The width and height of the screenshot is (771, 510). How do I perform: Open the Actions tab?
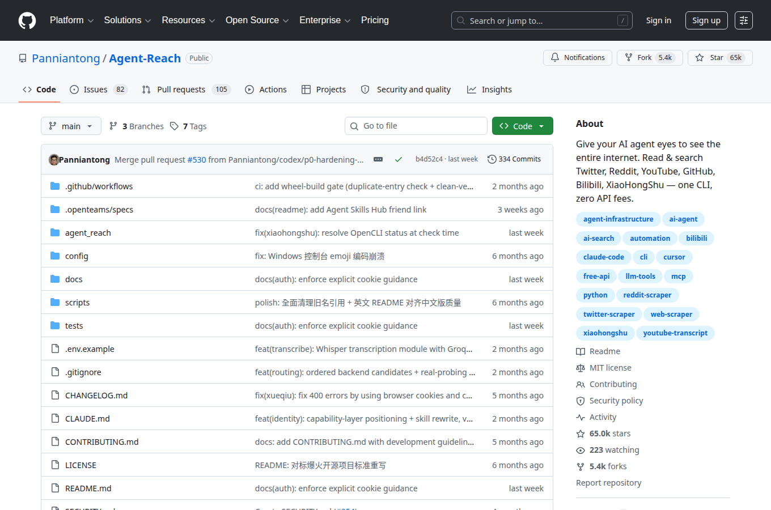tap(266, 90)
